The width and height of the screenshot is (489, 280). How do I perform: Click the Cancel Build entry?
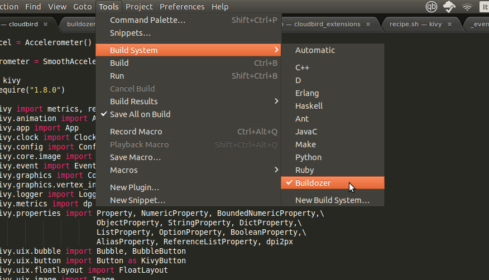coord(188,89)
